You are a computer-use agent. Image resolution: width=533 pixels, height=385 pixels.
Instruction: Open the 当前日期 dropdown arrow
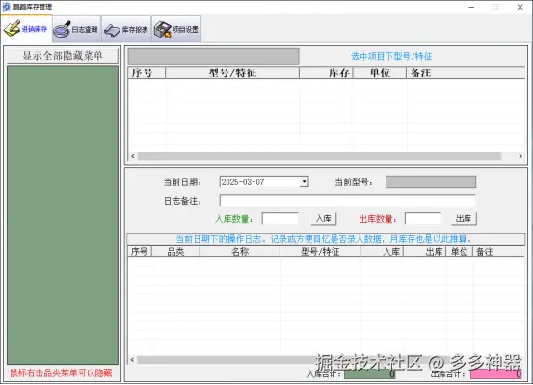point(305,181)
